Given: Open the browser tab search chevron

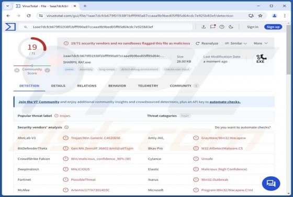Looking at the screenshot, I should pyautogui.click(x=8, y=6).
